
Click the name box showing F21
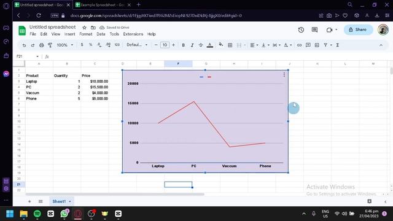[x=27, y=56]
